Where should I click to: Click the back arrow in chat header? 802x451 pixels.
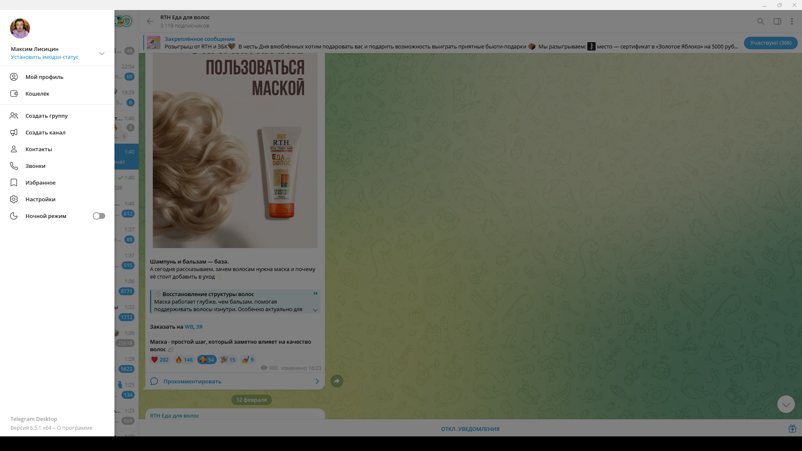150,21
